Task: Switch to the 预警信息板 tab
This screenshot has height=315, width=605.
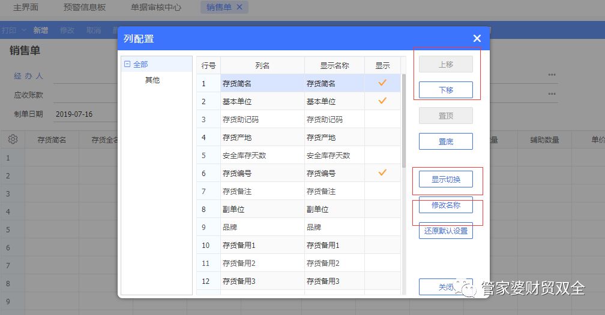Action: click(84, 7)
